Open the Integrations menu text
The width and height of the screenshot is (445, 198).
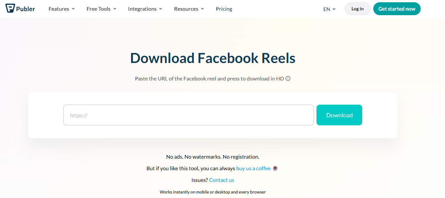tap(142, 9)
